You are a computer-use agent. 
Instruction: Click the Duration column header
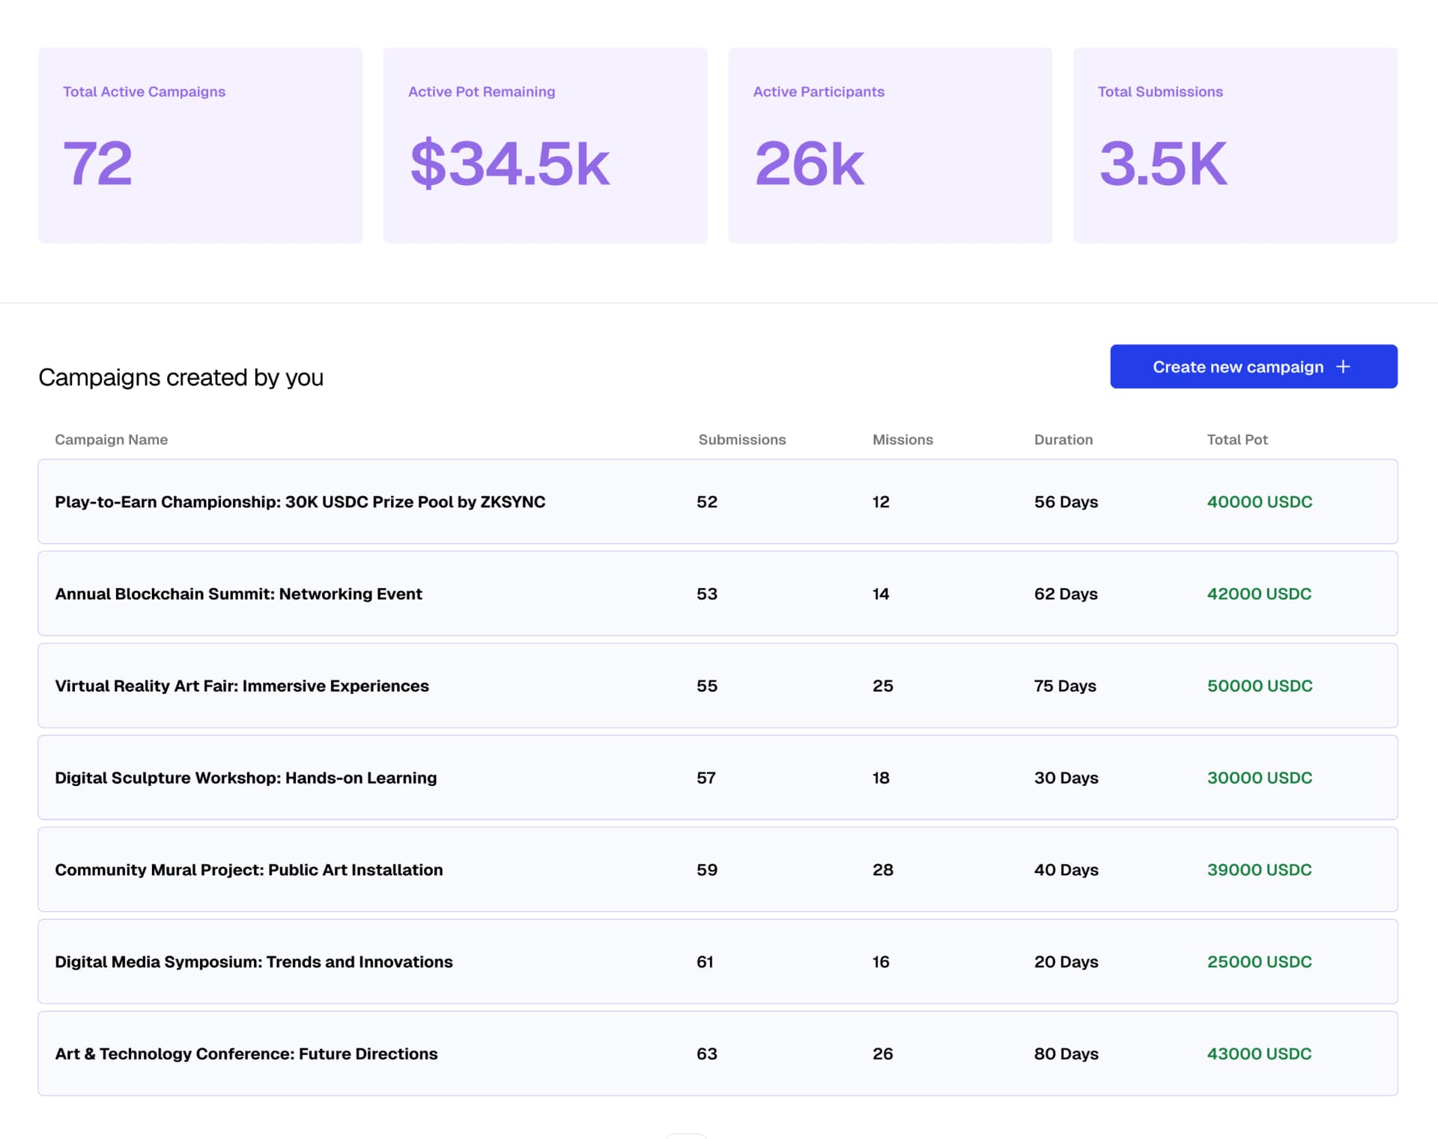(1063, 440)
